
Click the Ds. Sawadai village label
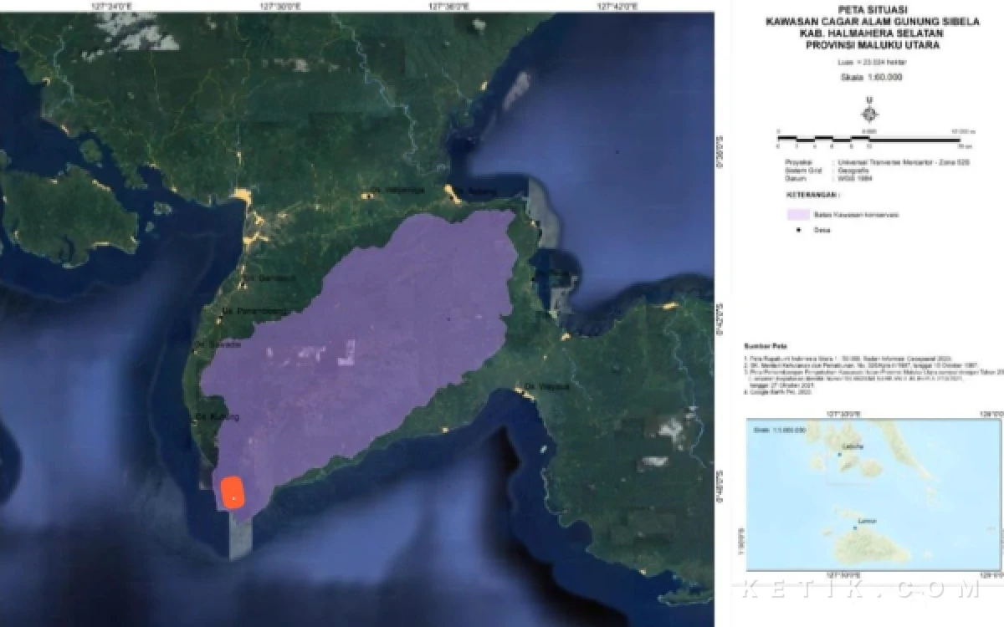[218, 344]
